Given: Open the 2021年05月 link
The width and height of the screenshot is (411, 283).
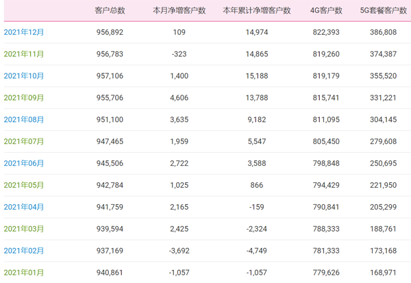Looking at the screenshot, I should [x=23, y=185].
